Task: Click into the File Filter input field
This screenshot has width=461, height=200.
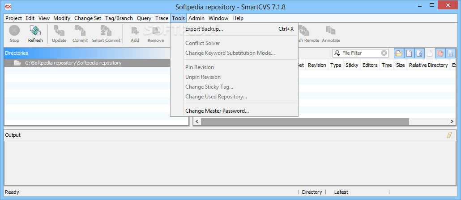Action: (361, 53)
